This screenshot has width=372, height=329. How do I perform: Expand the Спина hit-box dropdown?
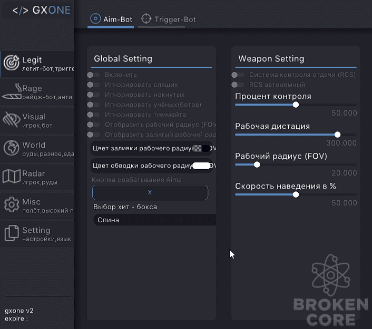[155, 220]
